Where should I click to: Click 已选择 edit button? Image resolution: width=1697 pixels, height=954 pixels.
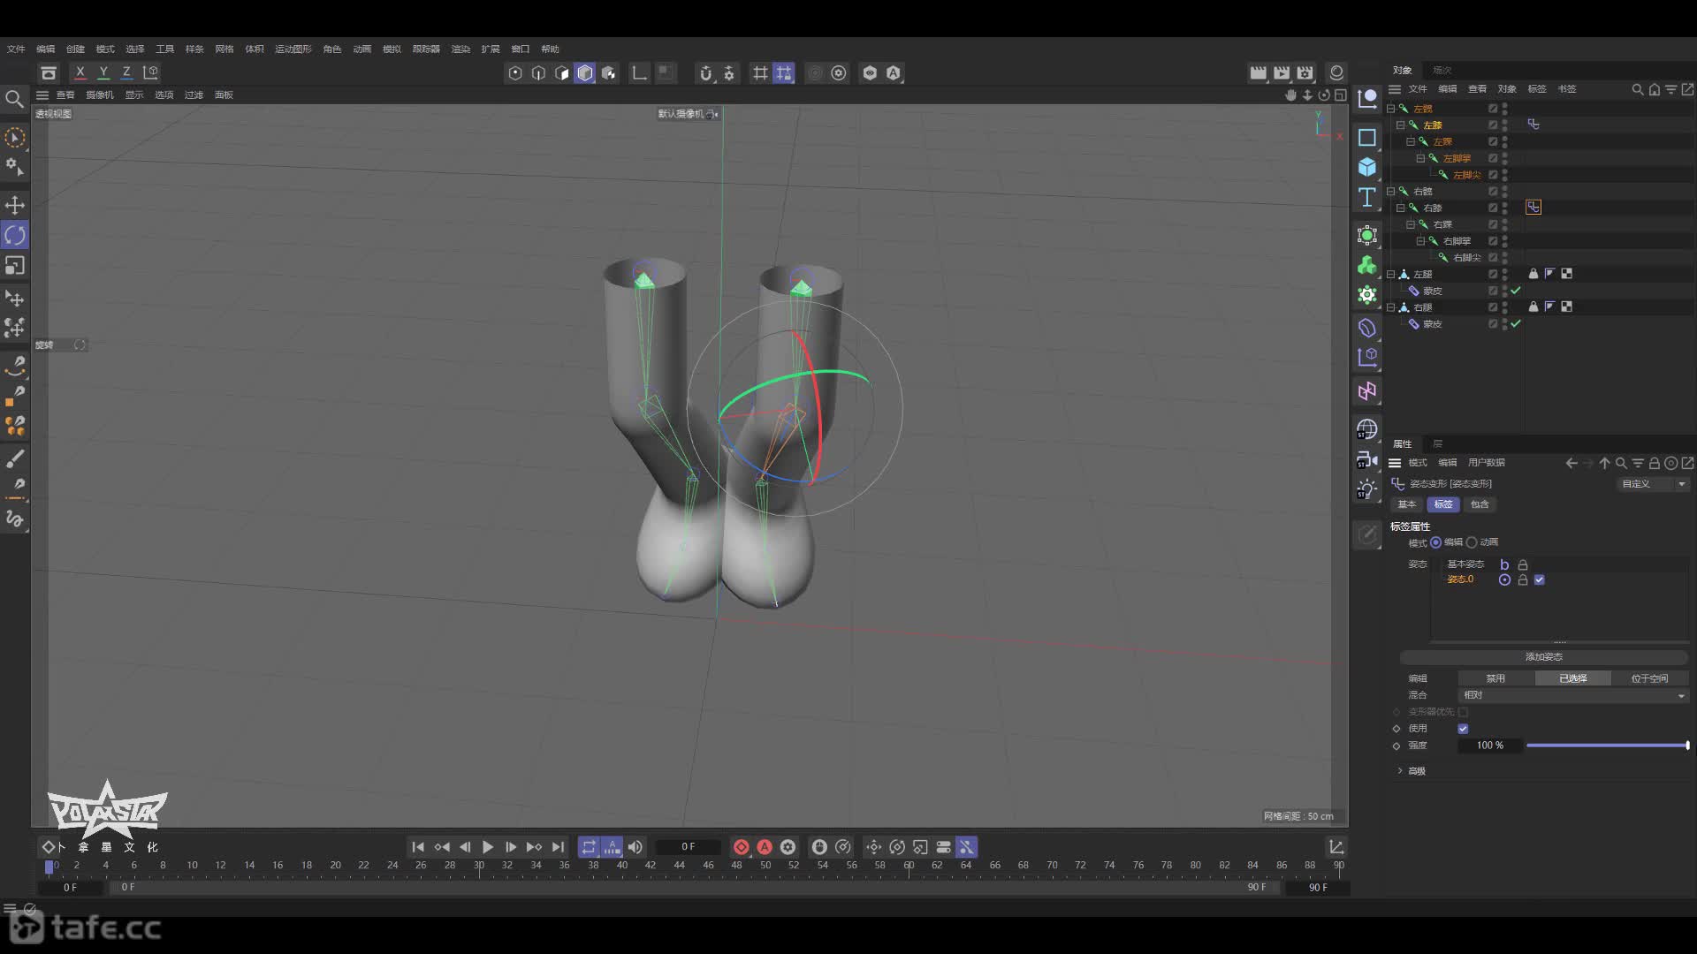coord(1572,678)
